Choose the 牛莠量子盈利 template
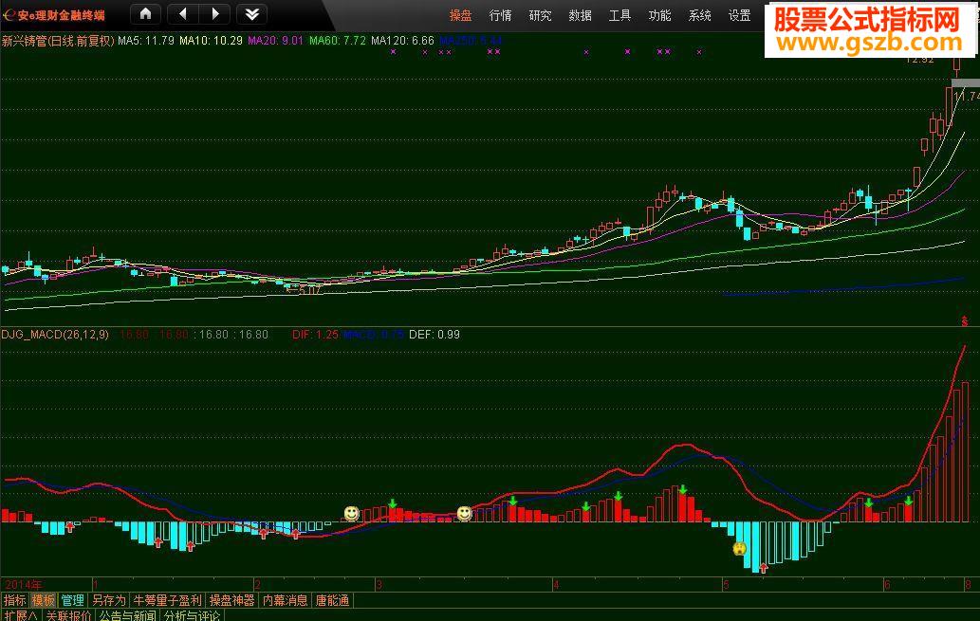Image resolution: width=980 pixels, height=621 pixels. [168, 600]
